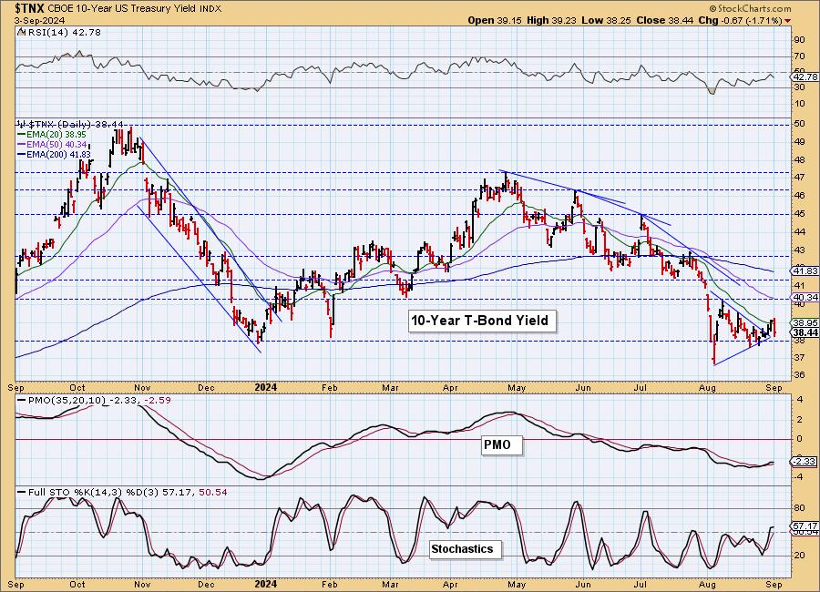Click the red down arrow after change
Screen dimensions: 820x592
(788, 21)
